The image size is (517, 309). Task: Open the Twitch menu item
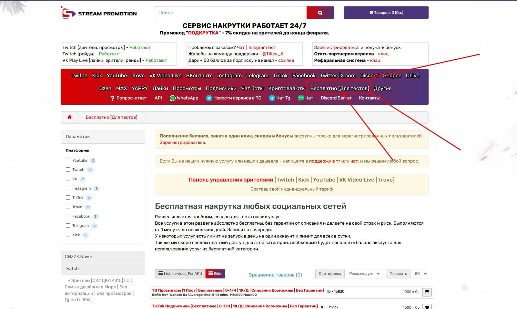[x=79, y=75]
